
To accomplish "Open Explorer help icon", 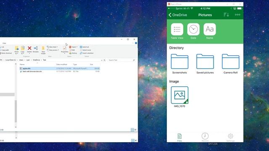I will coord(136,43).
